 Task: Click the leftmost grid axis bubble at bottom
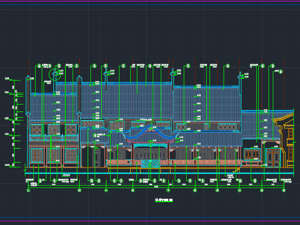(x=28, y=190)
